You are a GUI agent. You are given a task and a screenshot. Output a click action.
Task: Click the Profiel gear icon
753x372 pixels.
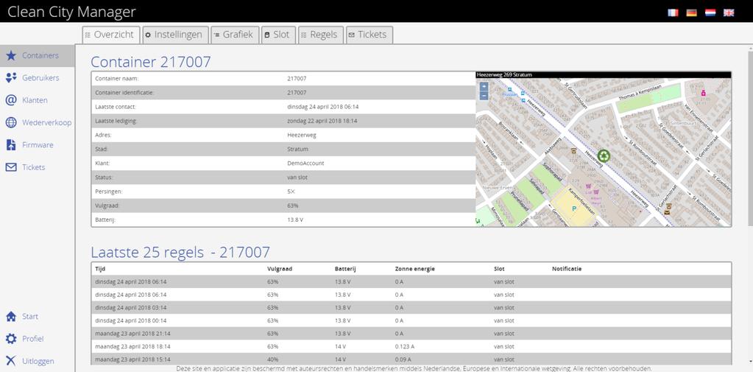(x=11, y=339)
